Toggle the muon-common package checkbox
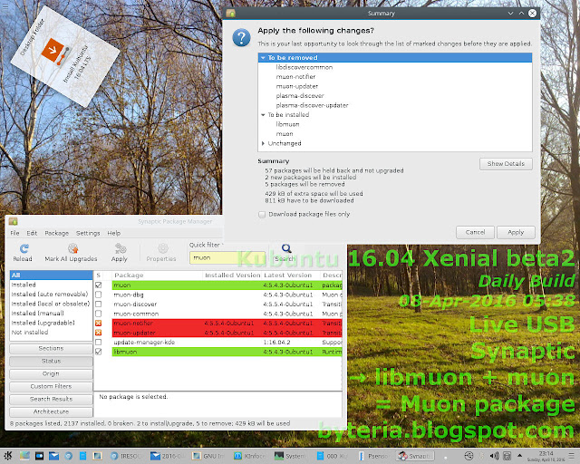The image size is (580, 464). 99,314
